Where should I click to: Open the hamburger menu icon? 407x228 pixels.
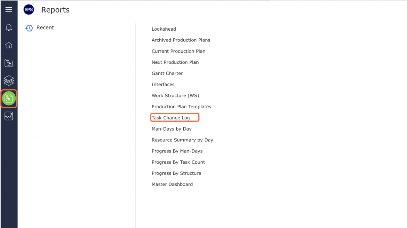[9, 10]
